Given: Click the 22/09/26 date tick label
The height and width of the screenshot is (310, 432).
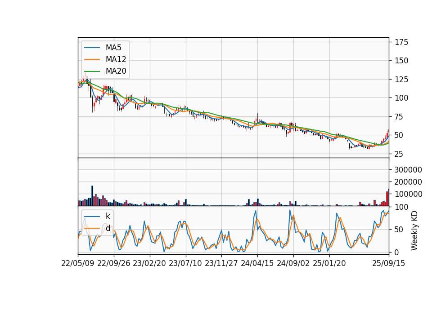Looking at the screenshot, I should click(114, 263).
